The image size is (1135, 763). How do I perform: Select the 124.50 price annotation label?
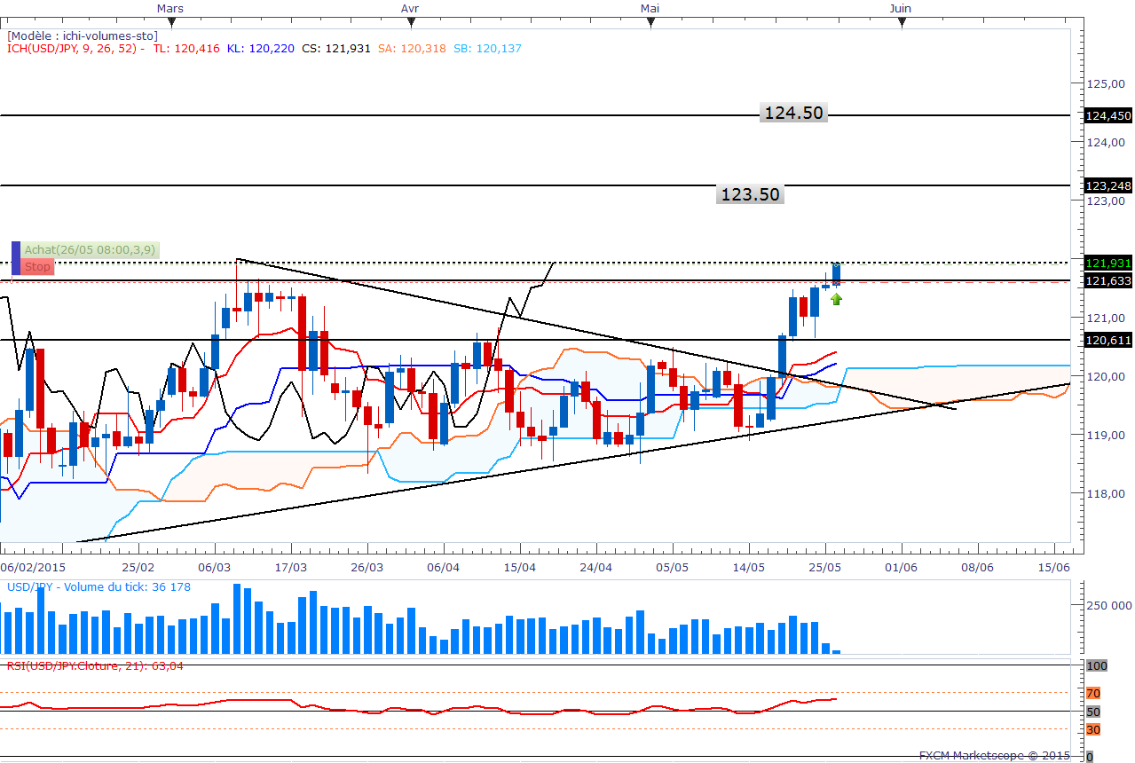coord(794,113)
